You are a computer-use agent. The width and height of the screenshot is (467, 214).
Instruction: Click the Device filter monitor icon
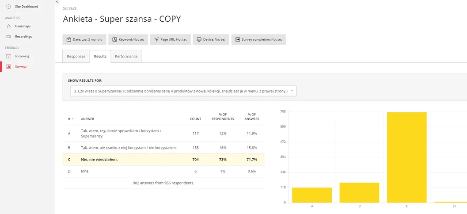pyautogui.click(x=199, y=39)
